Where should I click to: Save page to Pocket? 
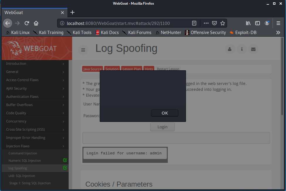click(x=214, y=23)
